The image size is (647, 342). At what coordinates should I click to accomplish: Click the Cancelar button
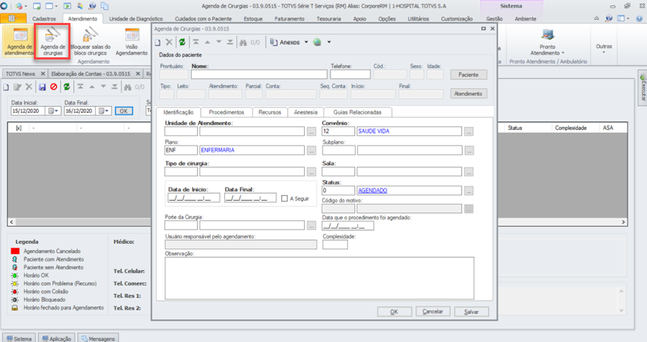(433, 312)
